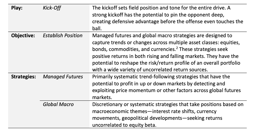Select the "Establish Position" cell
Viewport: 256px width, 136px height.
(x=63, y=36)
